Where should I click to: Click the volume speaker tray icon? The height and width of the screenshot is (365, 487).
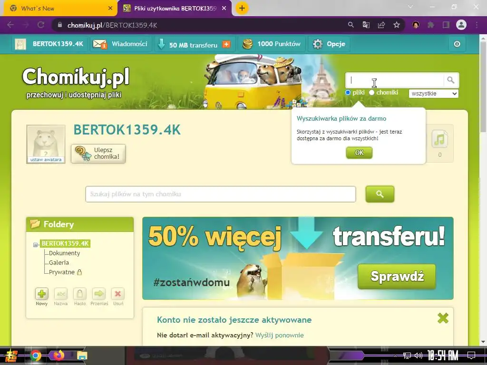coord(419,355)
